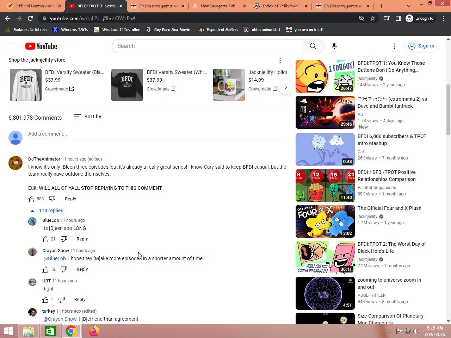Screen dimensions: 451x338
Task: Open the DJTheAnimator channel name
Action: pos(44,159)
